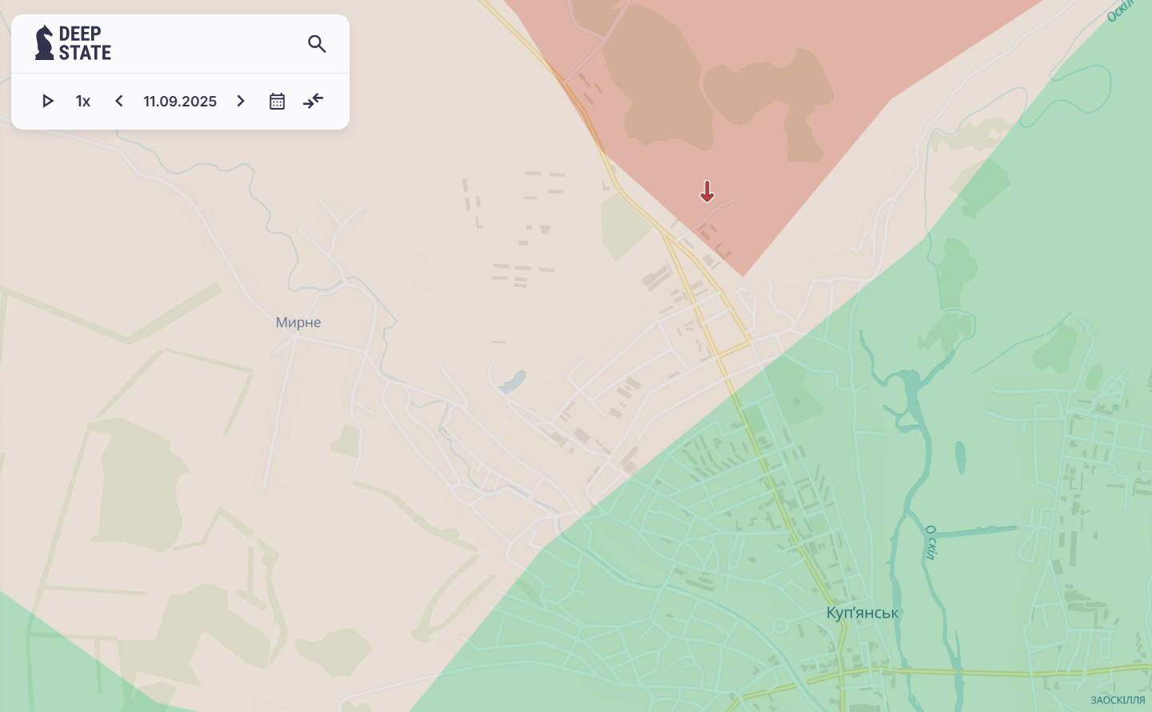Collapse the timeline control panel

pos(314,101)
